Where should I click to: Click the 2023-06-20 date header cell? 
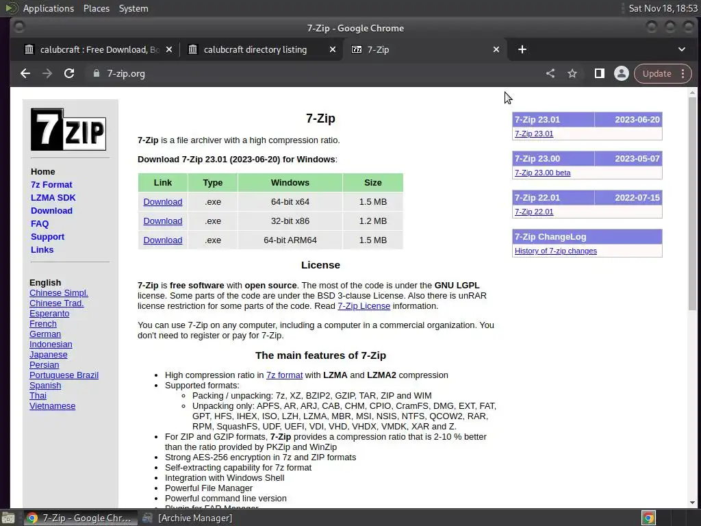pyautogui.click(x=628, y=119)
